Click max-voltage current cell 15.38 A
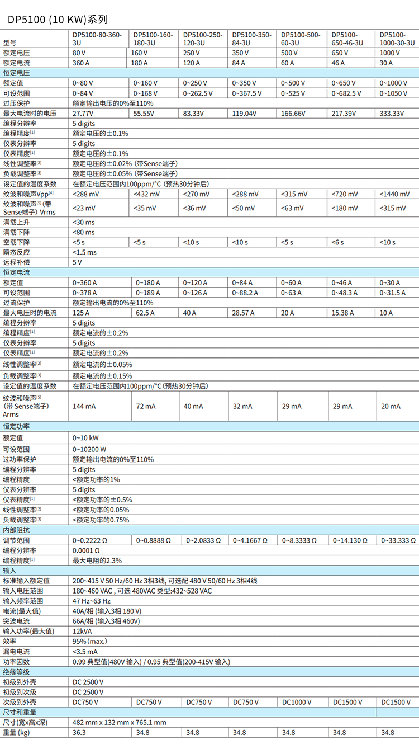 [342, 313]
